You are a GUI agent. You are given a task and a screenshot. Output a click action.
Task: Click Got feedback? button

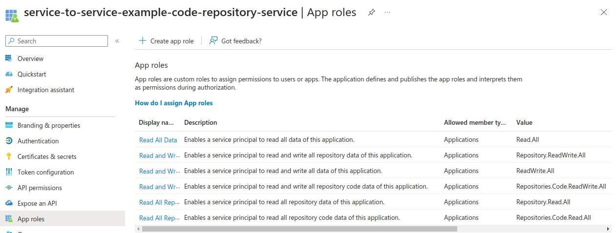[x=235, y=41]
